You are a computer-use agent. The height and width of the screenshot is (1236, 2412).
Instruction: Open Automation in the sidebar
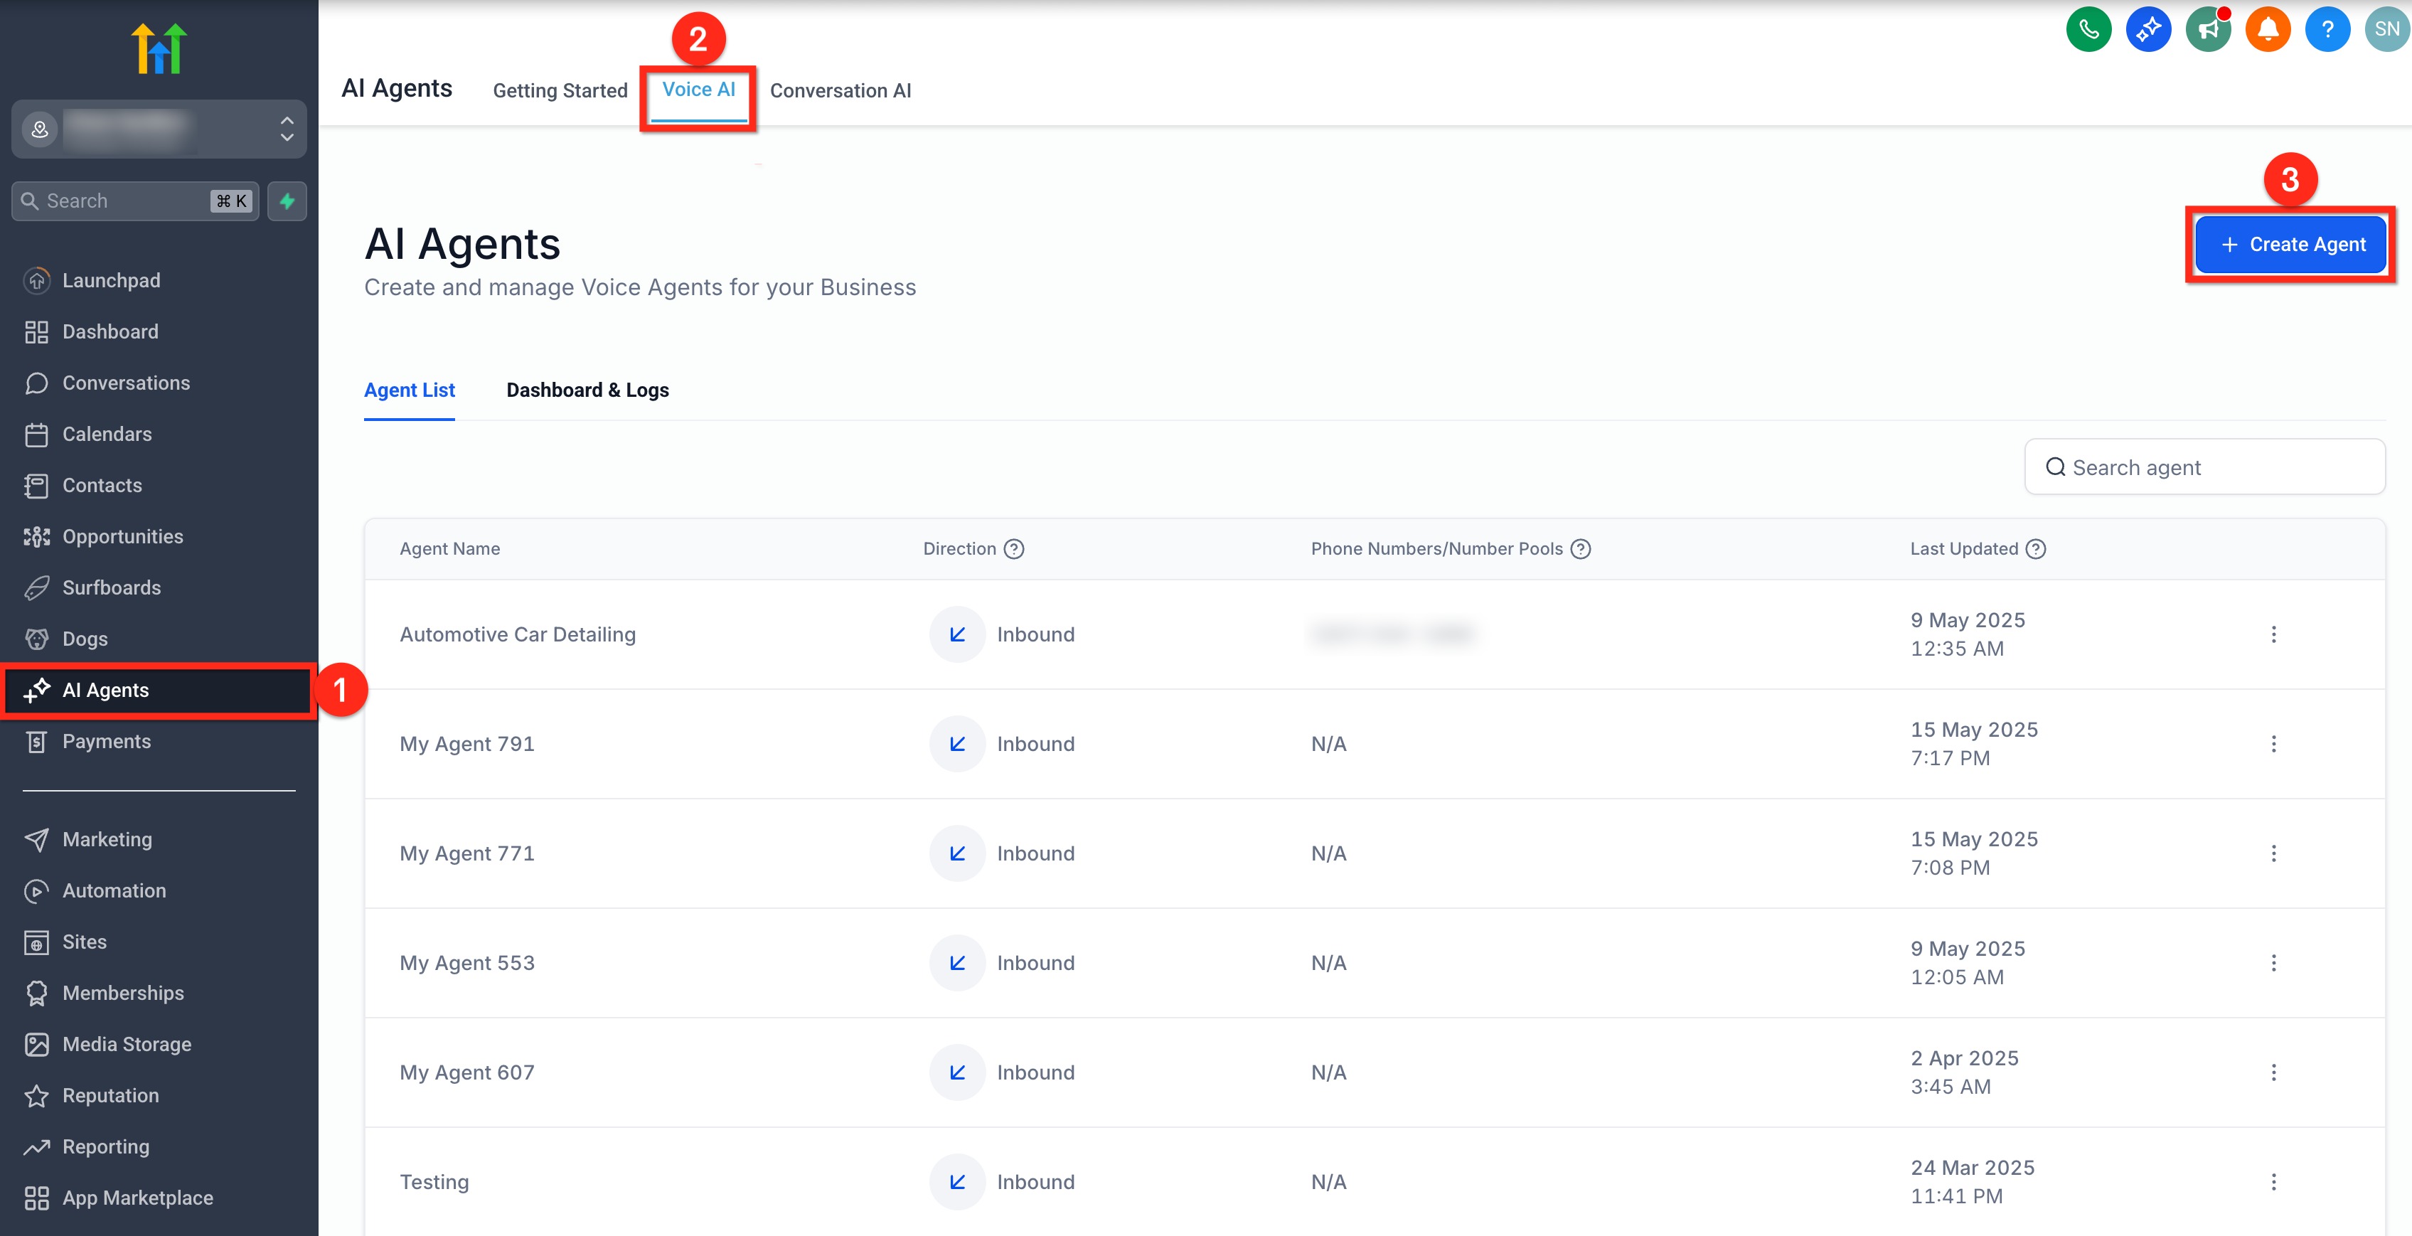pos(113,890)
